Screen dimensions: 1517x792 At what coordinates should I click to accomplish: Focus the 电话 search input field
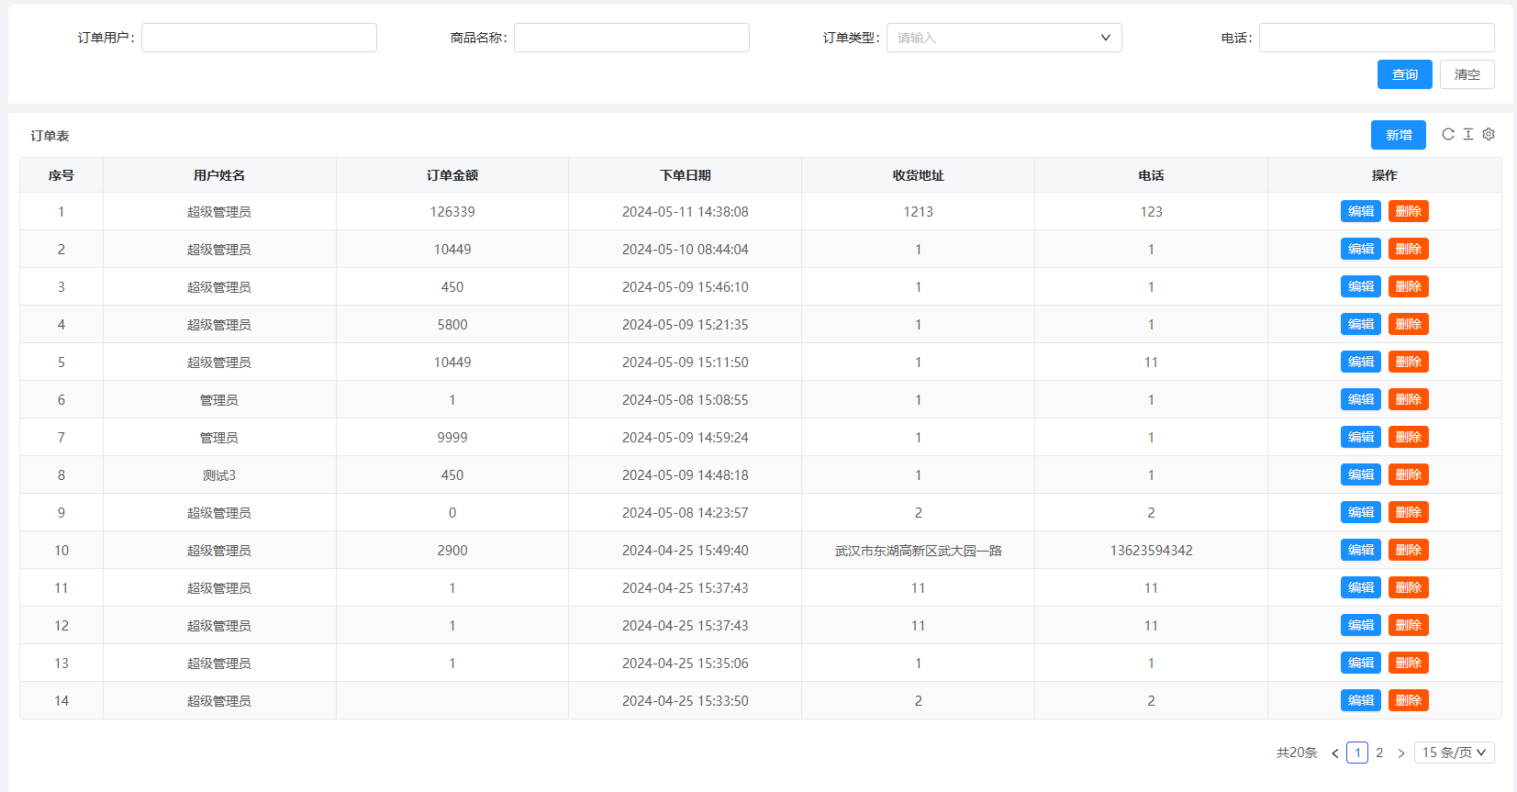[x=1377, y=38]
